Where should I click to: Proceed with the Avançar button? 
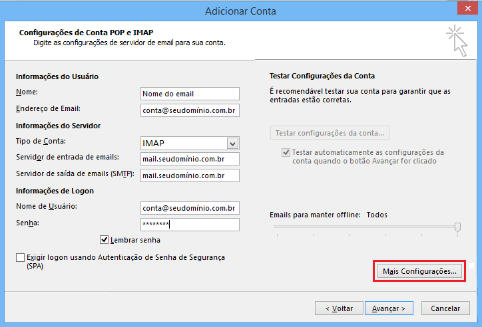click(x=389, y=308)
